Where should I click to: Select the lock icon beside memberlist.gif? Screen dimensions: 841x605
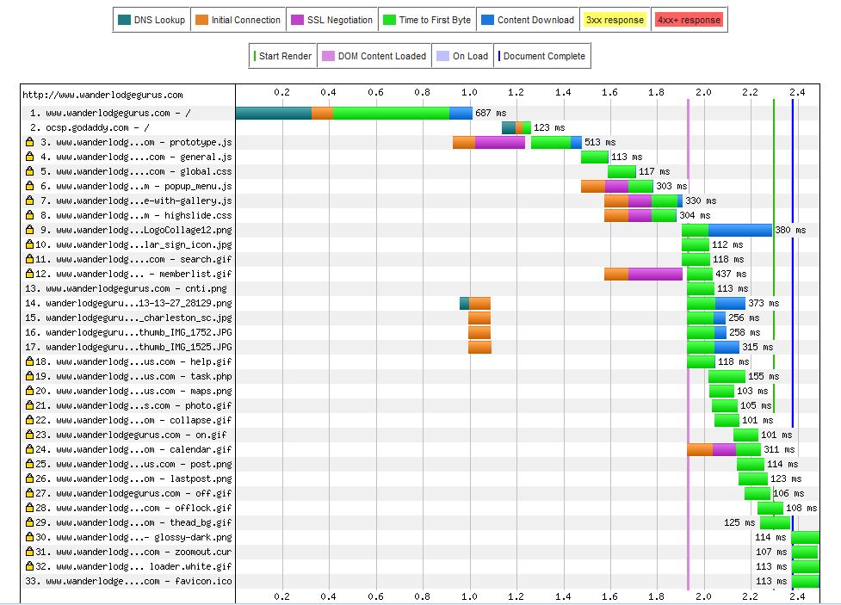(29, 274)
